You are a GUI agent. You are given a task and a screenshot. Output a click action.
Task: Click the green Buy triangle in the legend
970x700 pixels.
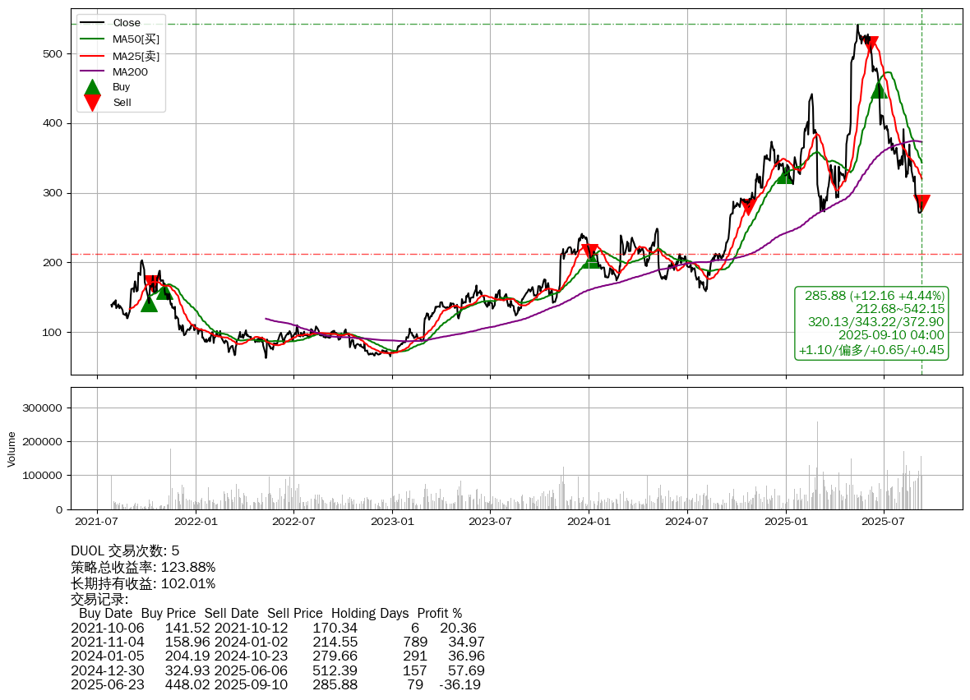coord(93,87)
